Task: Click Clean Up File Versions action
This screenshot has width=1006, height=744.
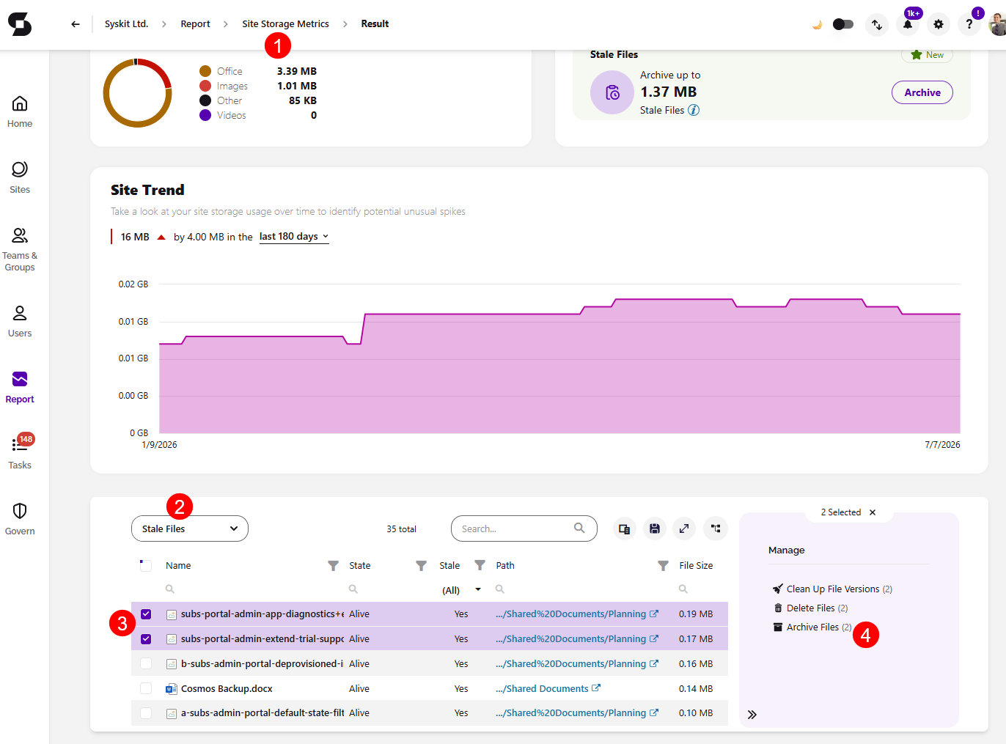Action: [x=832, y=589]
